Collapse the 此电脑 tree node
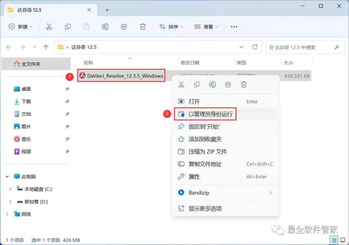 7,177
